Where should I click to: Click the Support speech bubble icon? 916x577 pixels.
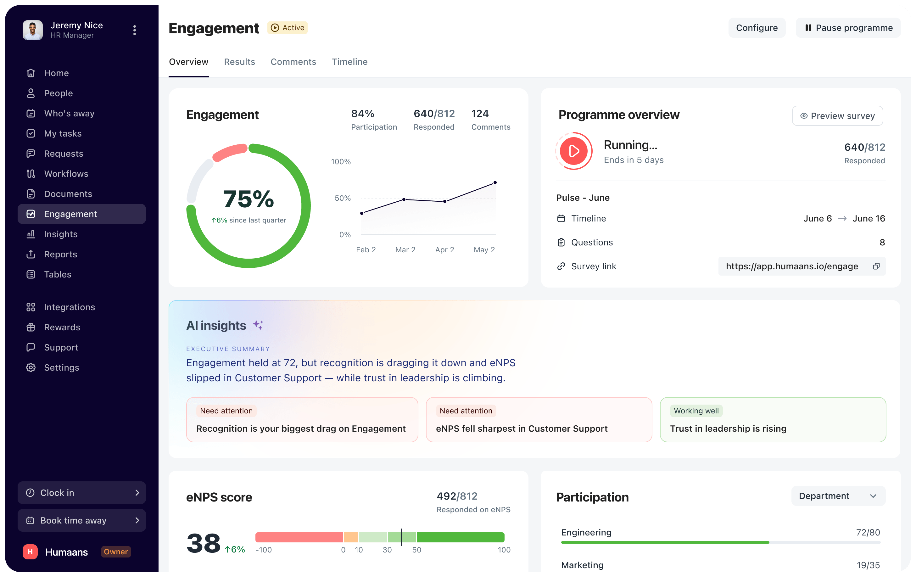(x=31, y=348)
